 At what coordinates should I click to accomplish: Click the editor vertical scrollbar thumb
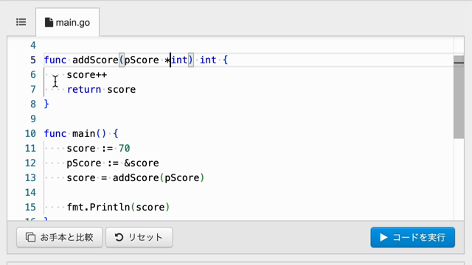tap(459, 97)
